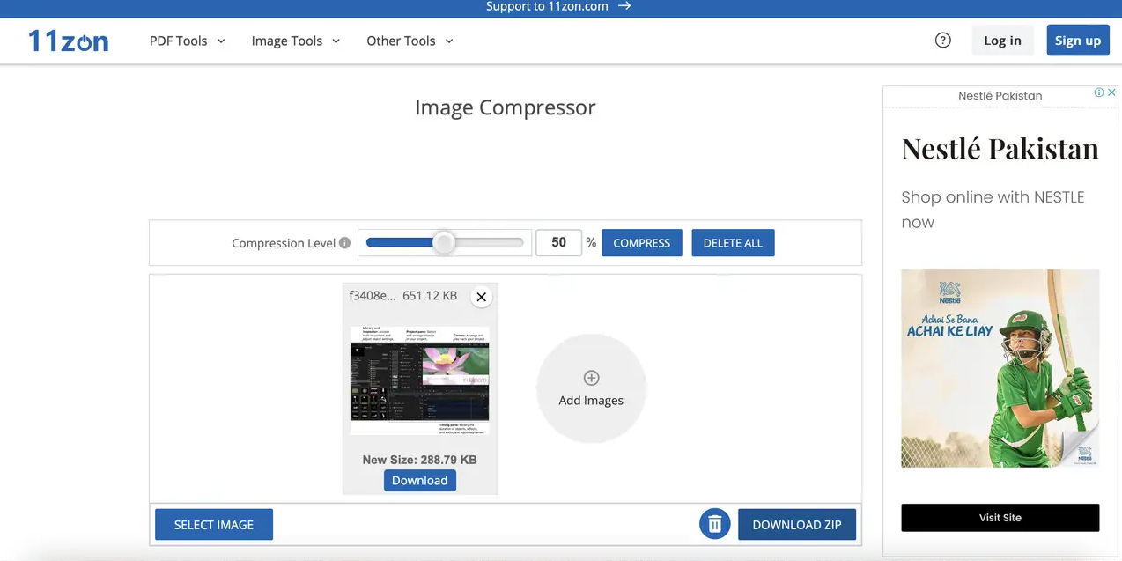Close the Nestlé ad with X icon
1122x561 pixels.
[1111, 92]
